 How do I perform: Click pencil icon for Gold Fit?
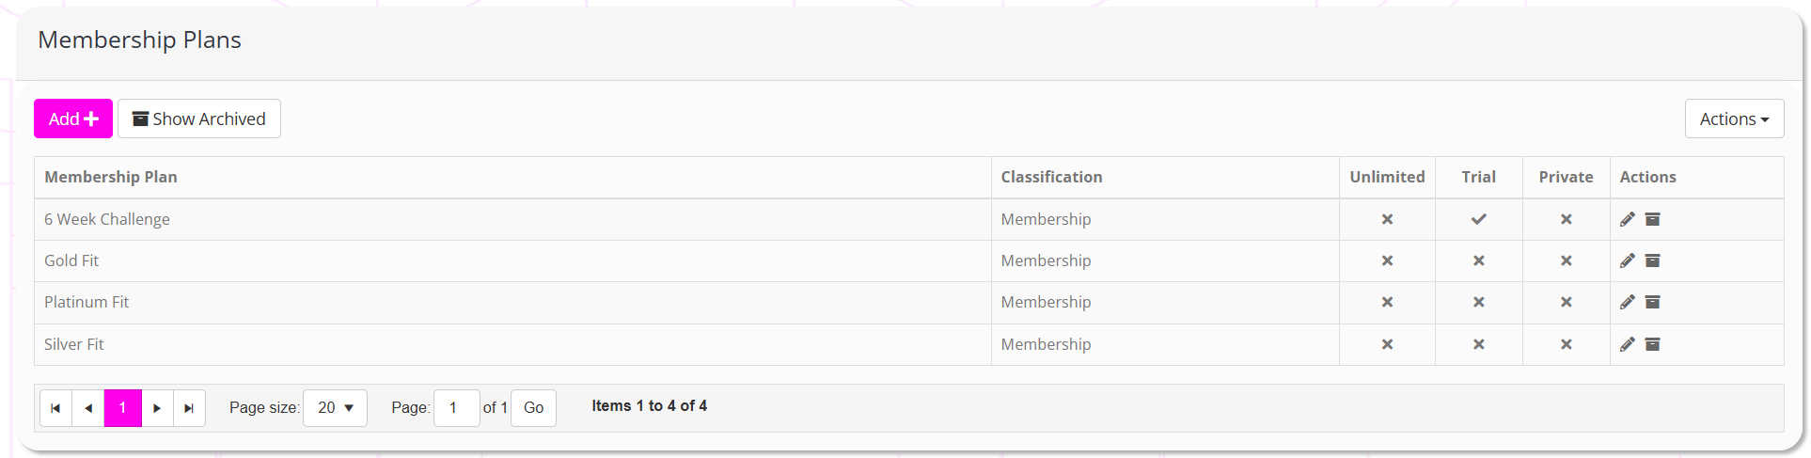tap(1628, 261)
